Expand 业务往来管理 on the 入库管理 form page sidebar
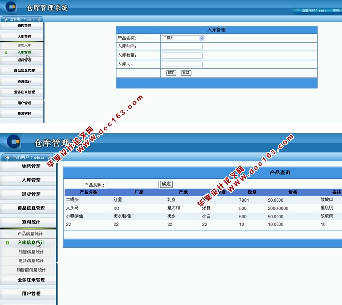This screenshot has height=305, width=342. click(x=24, y=92)
